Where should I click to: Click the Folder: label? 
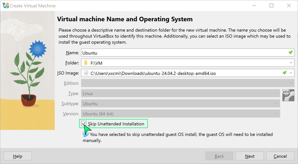72,63
